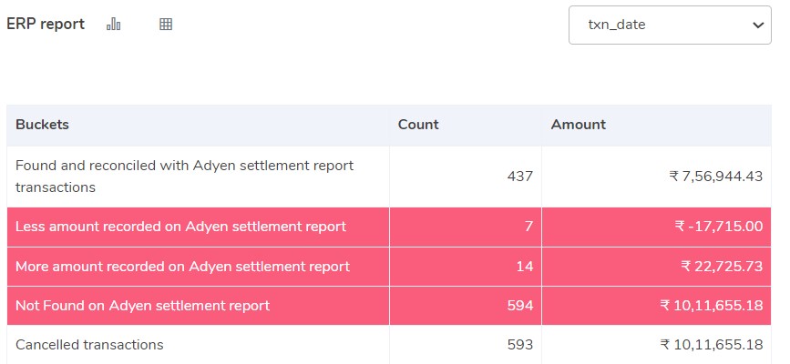Click the ERP report heading

pyautogui.click(x=46, y=25)
